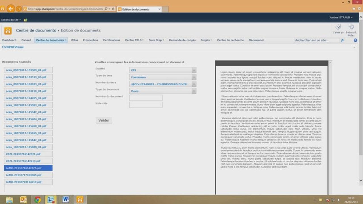363x204 pixels.
Task: Open the FormPDFVisual web part menu arrow
Action: point(354,47)
